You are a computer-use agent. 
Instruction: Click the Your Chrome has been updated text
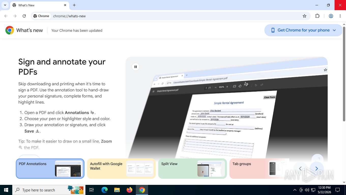point(77,30)
